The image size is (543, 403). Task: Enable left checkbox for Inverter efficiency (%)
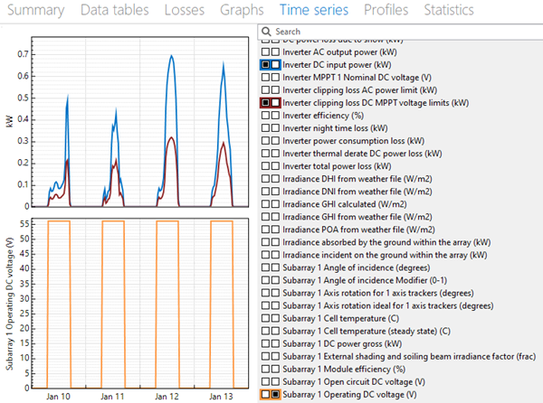tap(265, 117)
